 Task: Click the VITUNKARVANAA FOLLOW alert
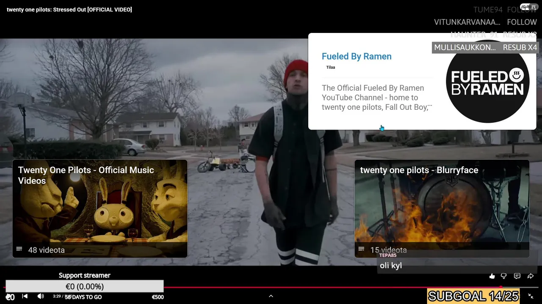[485, 22]
